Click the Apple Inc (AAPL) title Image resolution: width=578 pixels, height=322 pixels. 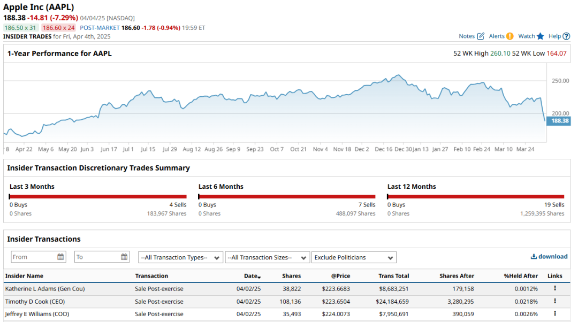coord(39,7)
